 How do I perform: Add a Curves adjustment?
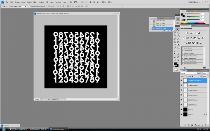195,33
